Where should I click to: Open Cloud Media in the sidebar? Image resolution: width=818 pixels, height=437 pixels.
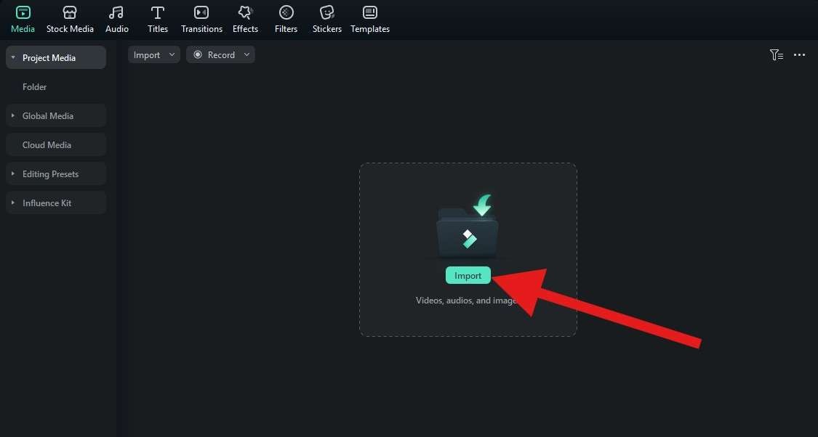pos(56,144)
